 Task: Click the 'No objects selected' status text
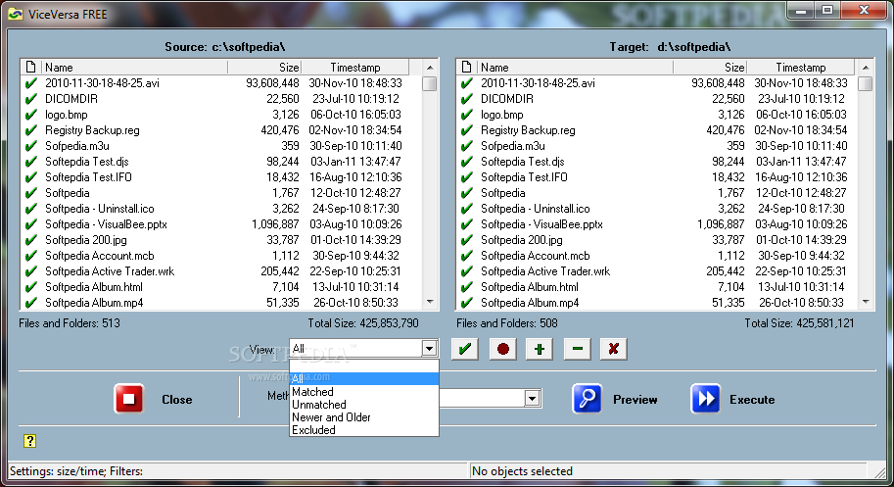tap(522, 471)
